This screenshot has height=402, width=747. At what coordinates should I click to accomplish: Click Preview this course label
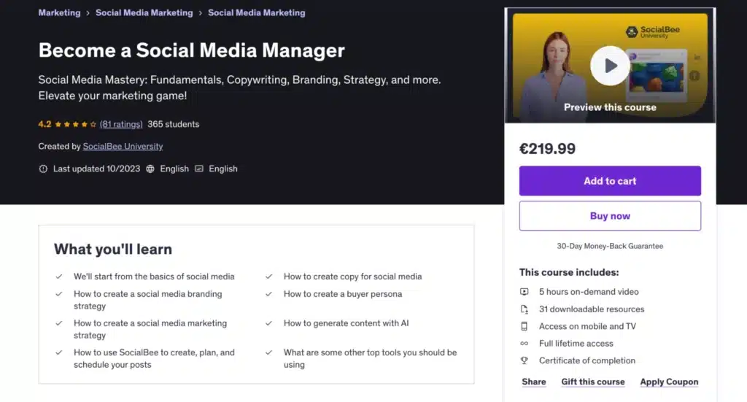pyautogui.click(x=610, y=107)
